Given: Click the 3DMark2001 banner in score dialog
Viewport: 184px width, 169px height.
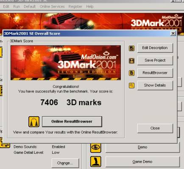Looking at the screenshot, I should coord(66,63).
